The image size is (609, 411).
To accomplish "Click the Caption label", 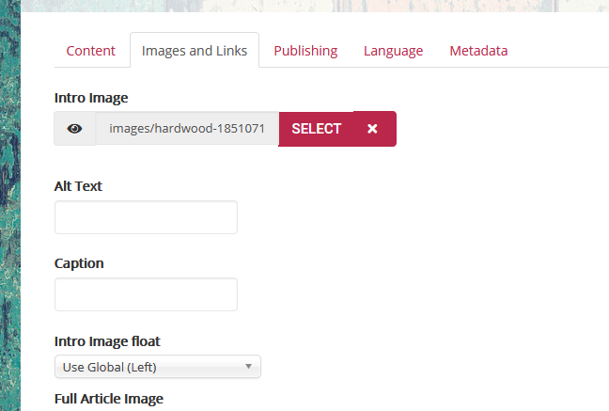I will point(79,263).
